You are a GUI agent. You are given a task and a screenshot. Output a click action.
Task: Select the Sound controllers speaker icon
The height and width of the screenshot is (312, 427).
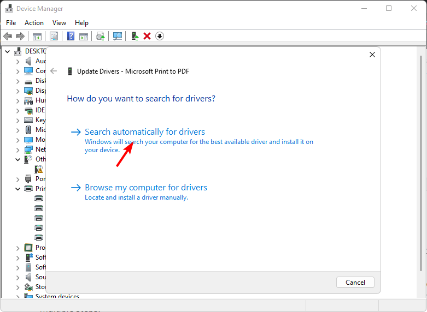click(x=28, y=277)
